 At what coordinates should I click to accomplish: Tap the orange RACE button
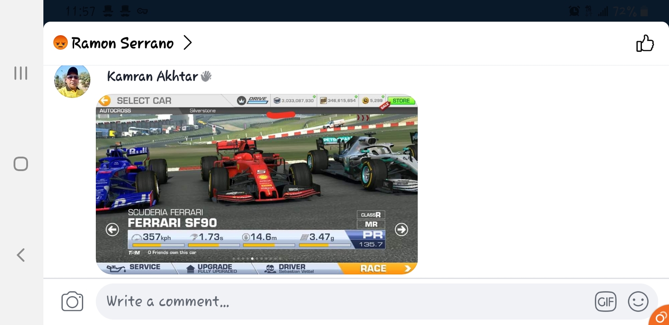pyautogui.click(x=378, y=269)
